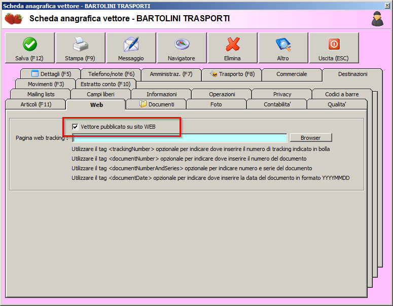Switch to the Operazioni tab
The width and height of the screenshot is (393, 306).
pyautogui.click(x=222, y=94)
